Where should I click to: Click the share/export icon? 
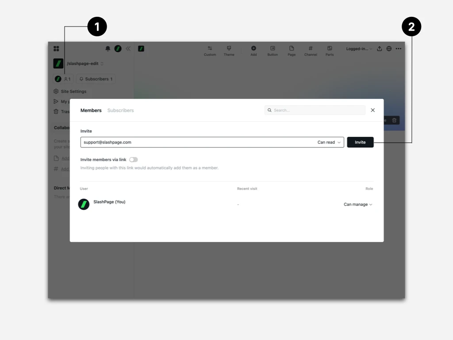click(379, 49)
